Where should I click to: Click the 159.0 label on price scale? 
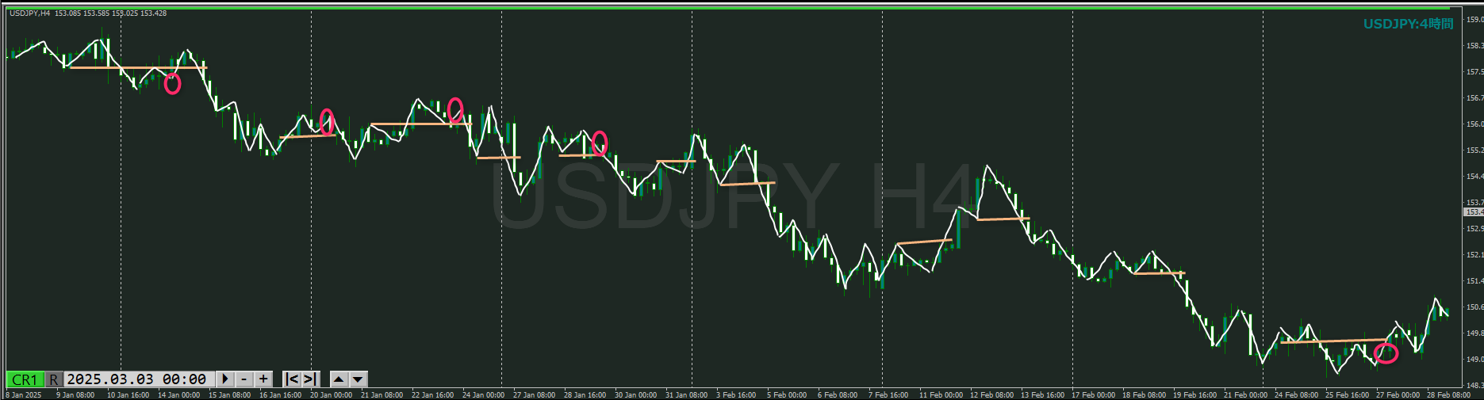coord(1474,20)
